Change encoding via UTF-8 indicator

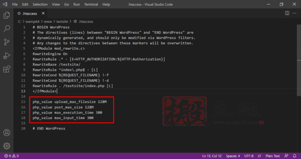pos(249,156)
